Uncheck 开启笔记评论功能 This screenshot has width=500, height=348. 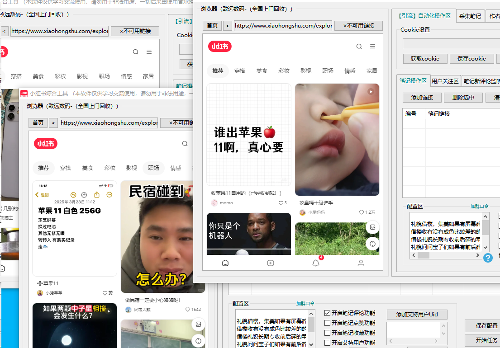327,313
